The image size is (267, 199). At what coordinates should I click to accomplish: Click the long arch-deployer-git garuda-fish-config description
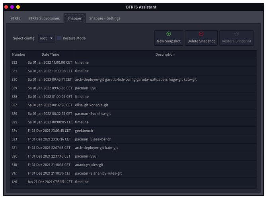tap(136, 80)
